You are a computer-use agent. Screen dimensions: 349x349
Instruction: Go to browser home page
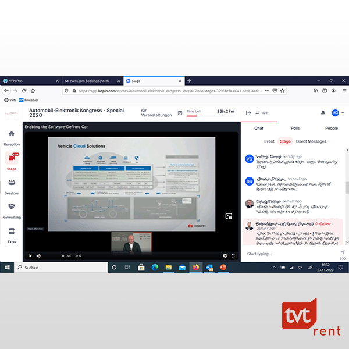pos(33,91)
